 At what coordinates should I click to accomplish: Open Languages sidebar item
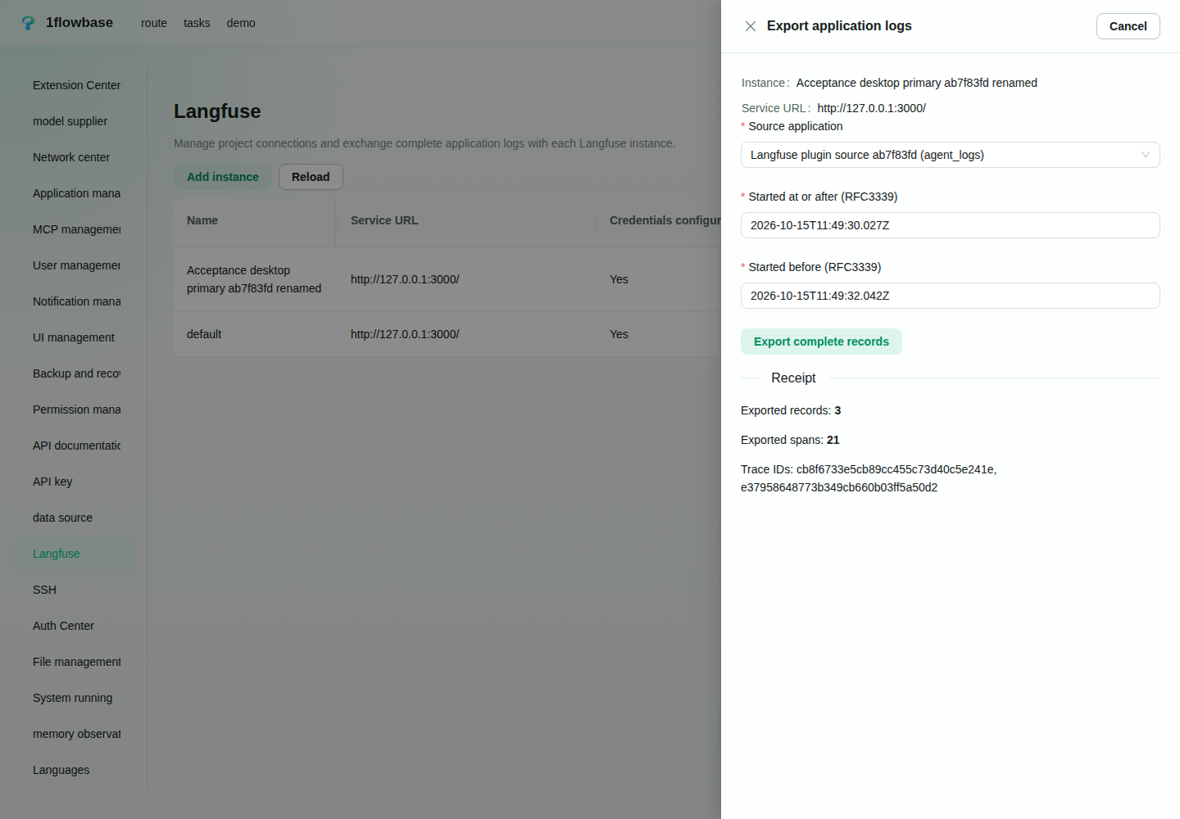[x=74, y=770]
